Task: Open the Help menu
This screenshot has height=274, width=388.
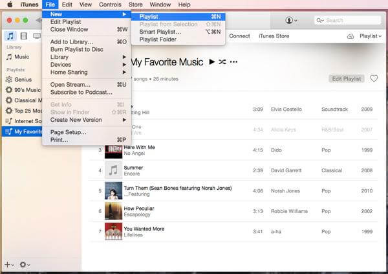Action: (184, 5)
